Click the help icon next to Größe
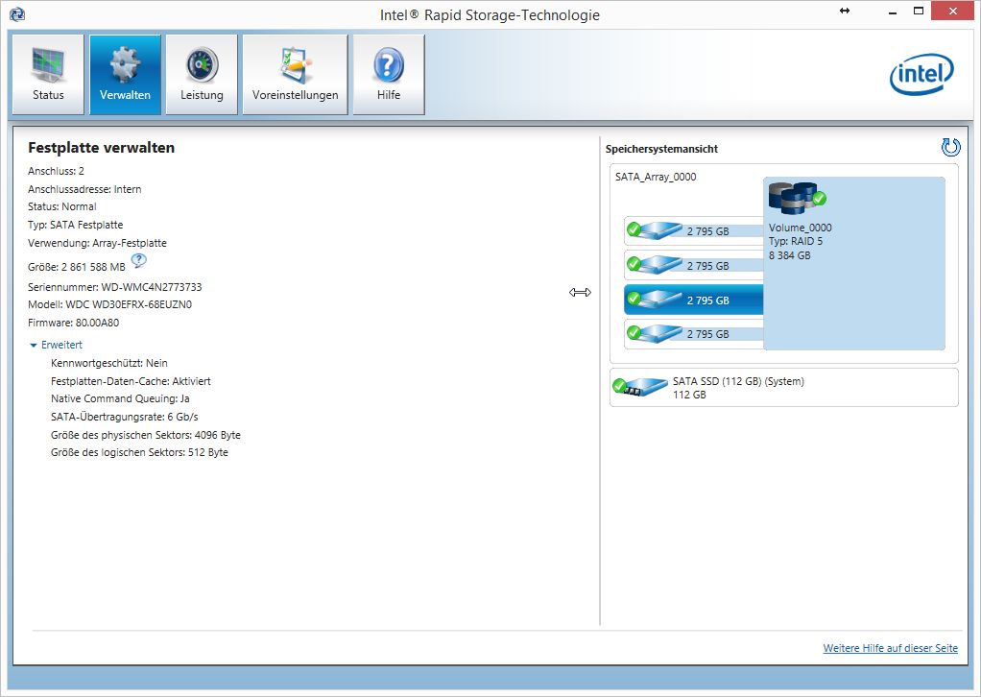 point(139,260)
